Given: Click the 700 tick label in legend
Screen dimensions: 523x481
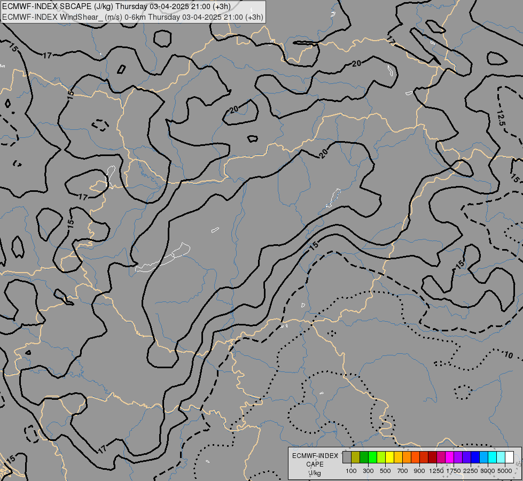Looking at the screenshot, I should pos(403,471).
